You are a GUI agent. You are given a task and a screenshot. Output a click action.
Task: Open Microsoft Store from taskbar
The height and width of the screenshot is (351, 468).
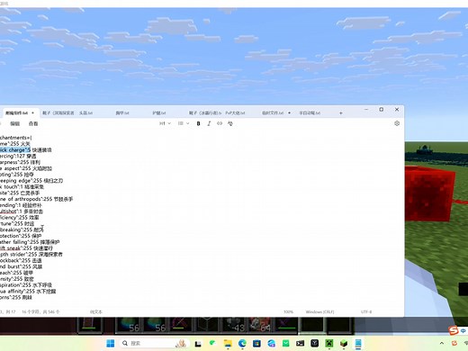click(256, 343)
